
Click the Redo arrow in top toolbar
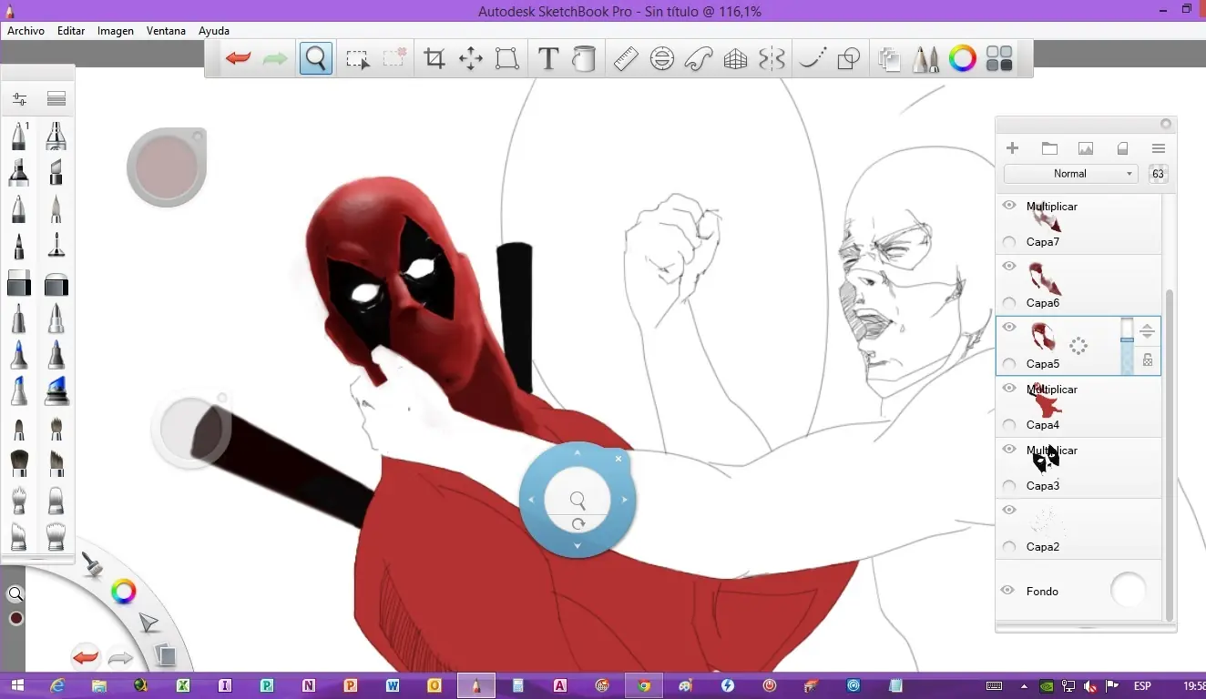coord(275,59)
